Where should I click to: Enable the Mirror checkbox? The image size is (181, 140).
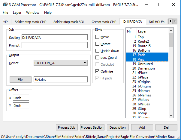click(98, 37)
